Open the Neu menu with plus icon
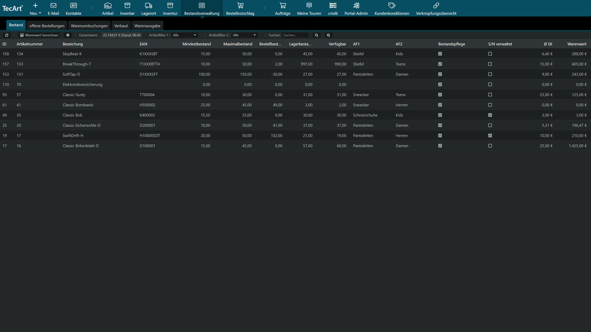 click(35, 8)
